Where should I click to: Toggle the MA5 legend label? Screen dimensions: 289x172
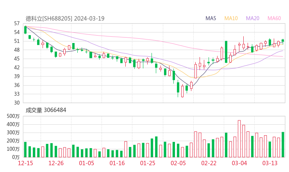[211, 18]
